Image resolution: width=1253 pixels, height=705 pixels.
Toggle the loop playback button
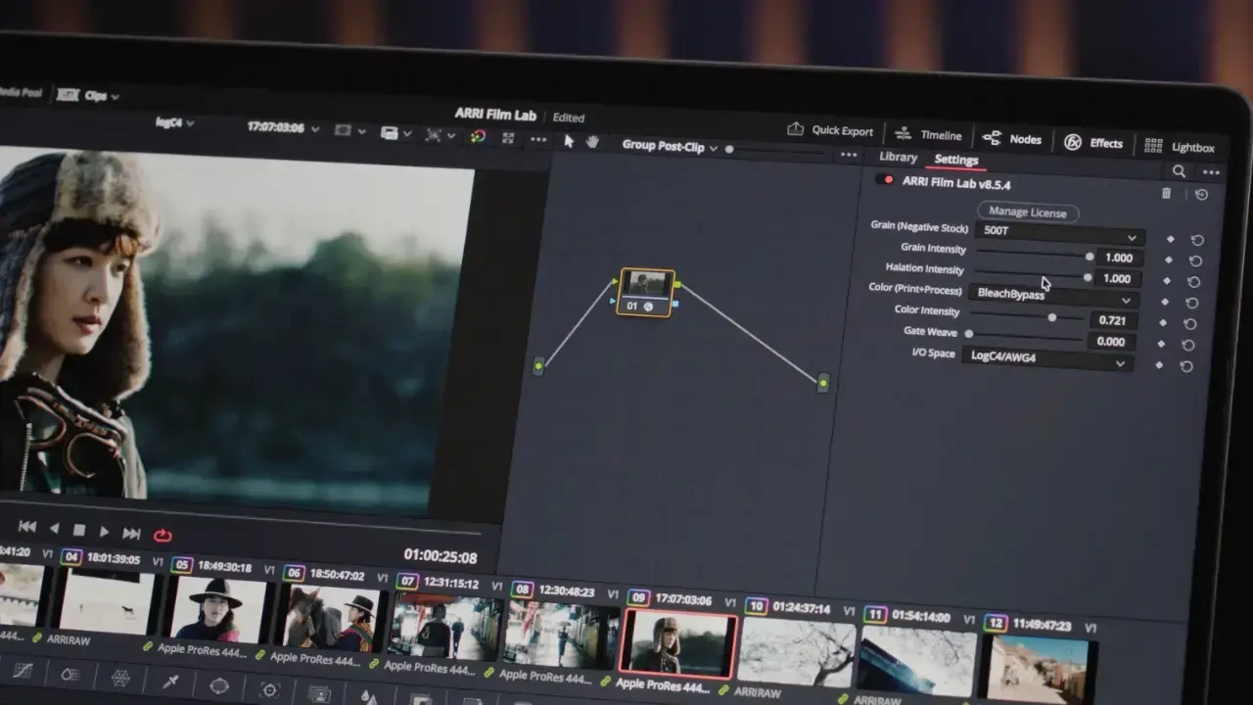pos(162,535)
